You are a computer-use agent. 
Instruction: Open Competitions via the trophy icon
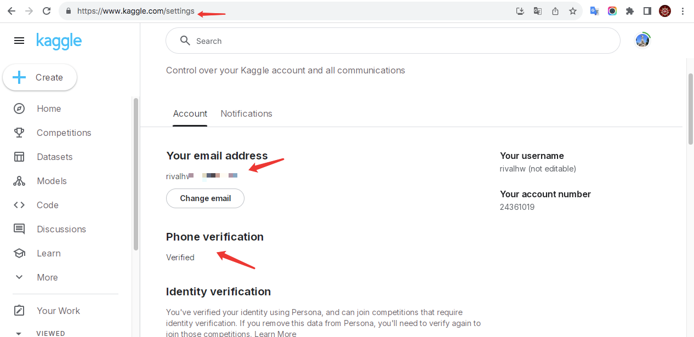(19, 133)
